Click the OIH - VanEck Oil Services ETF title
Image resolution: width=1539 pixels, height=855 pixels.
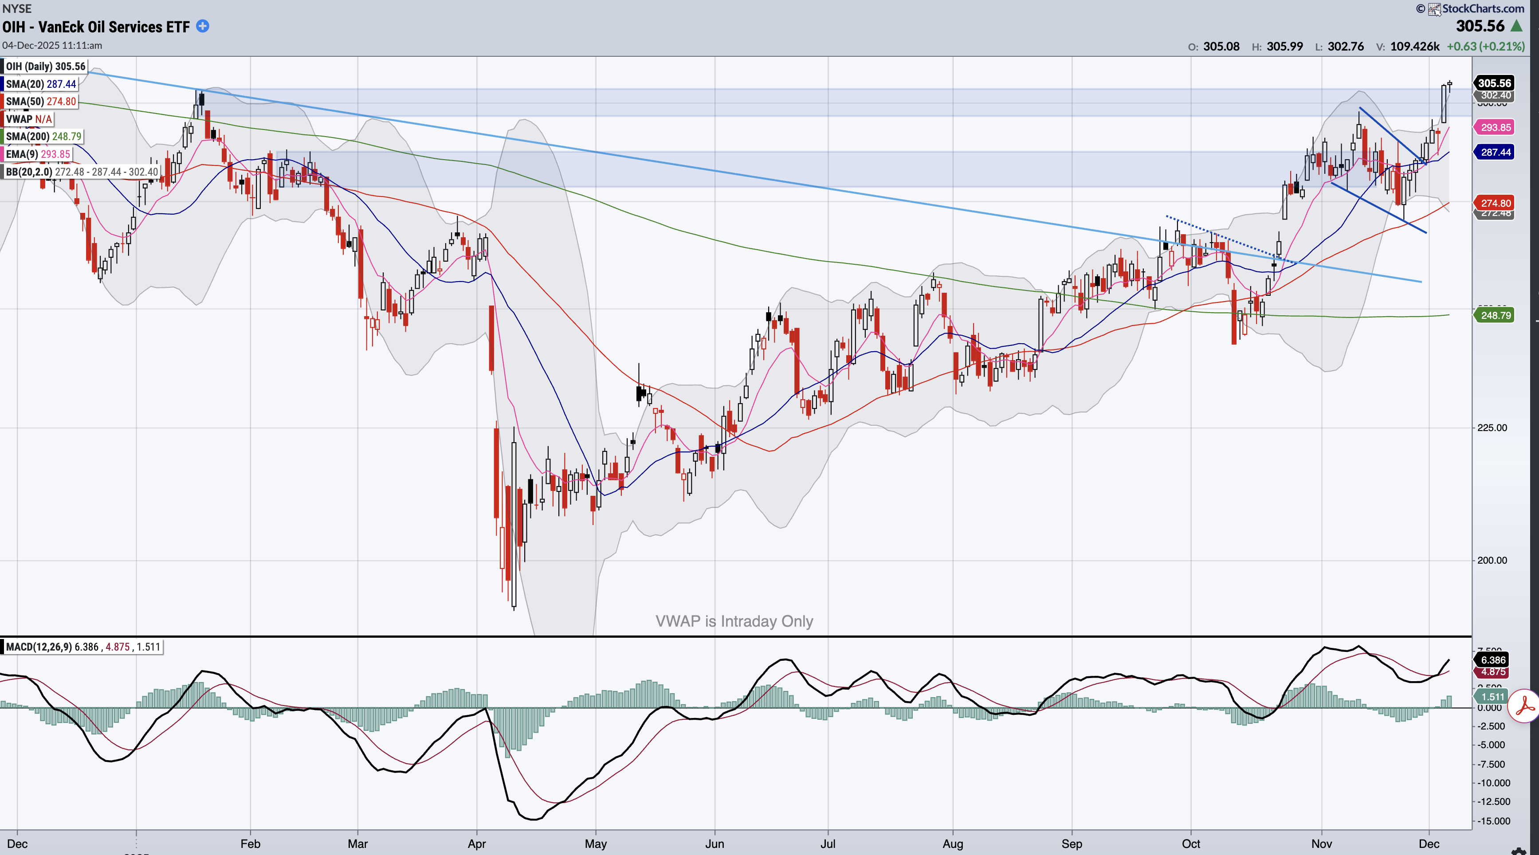tap(96, 27)
